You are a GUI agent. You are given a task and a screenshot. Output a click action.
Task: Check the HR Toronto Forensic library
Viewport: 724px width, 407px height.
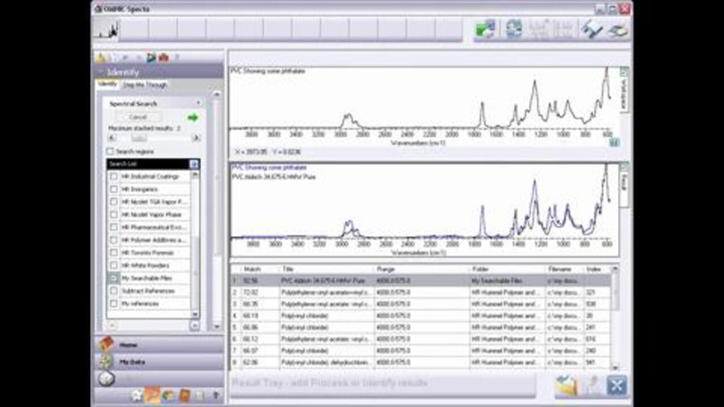coord(114,253)
